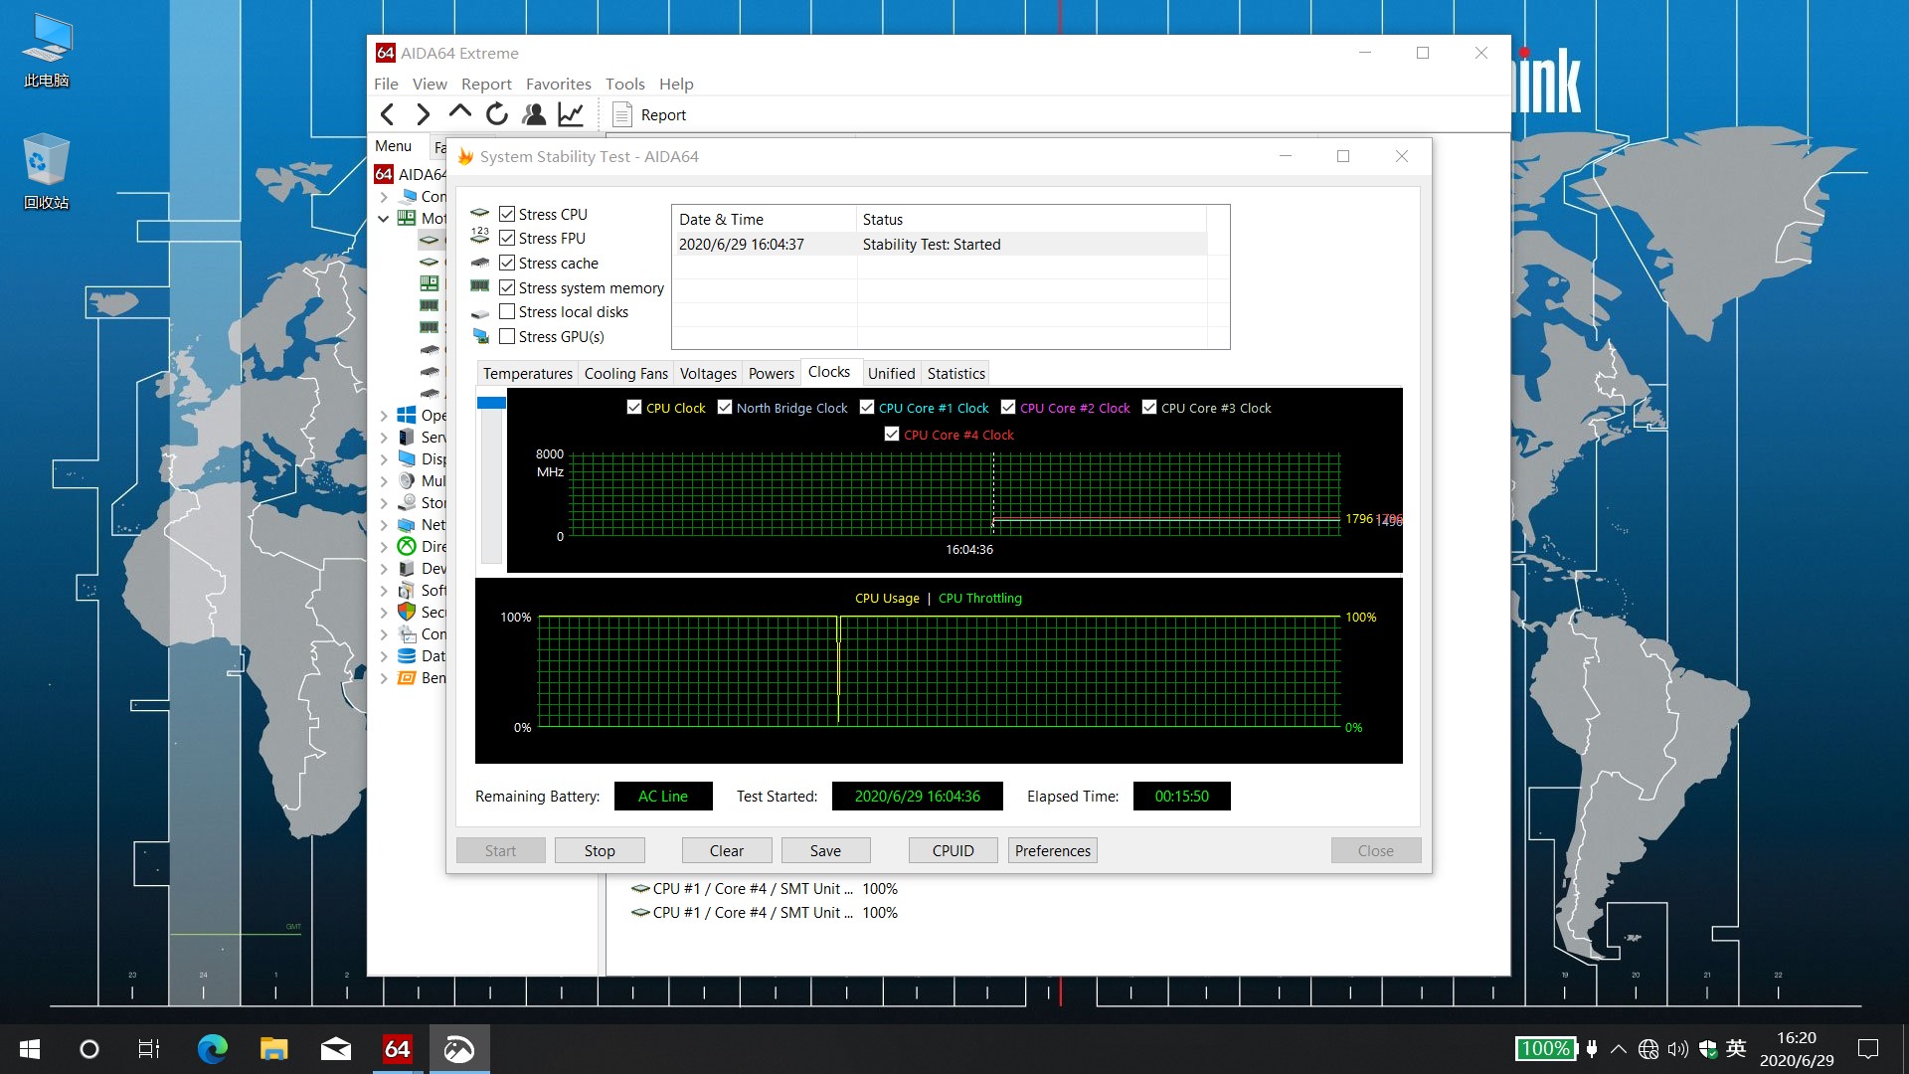Image resolution: width=1909 pixels, height=1074 pixels.
Task: Click the blue graph color selector bar
Action: [491, 403]
